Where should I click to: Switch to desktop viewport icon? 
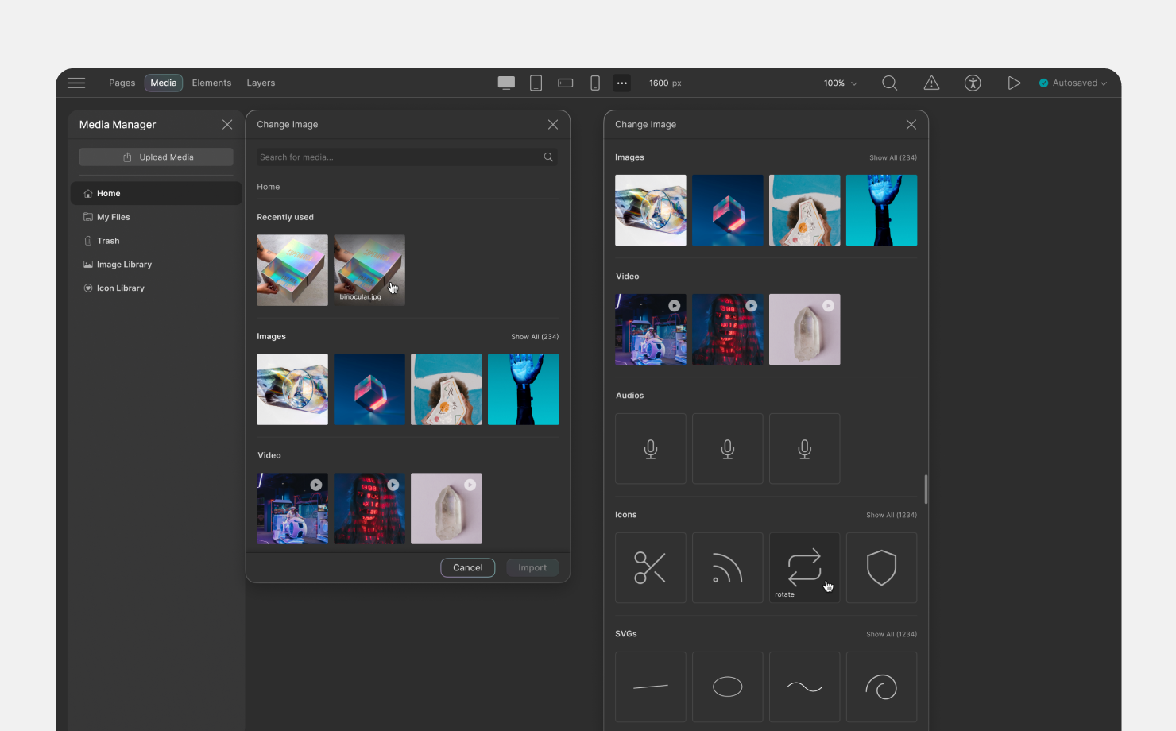pos(506,83)
